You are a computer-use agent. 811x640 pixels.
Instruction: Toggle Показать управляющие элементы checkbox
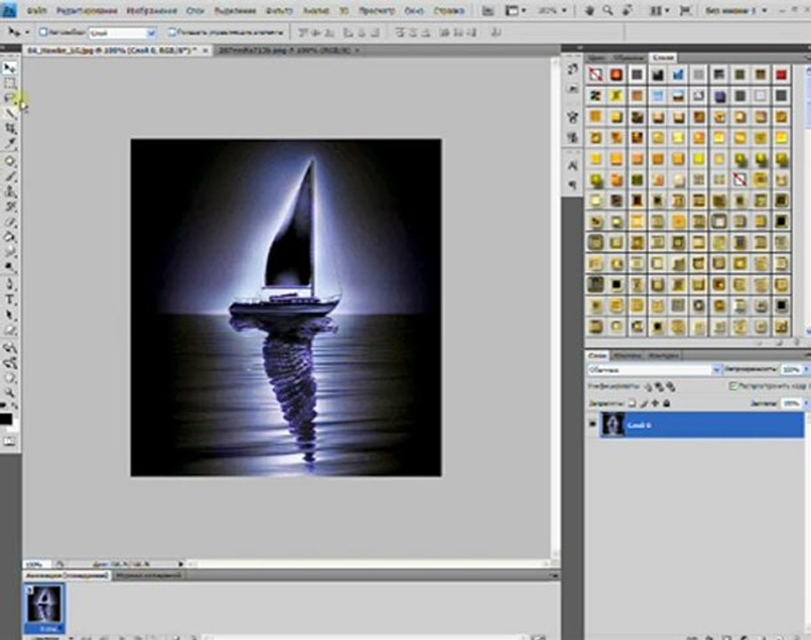coord(172,33)
